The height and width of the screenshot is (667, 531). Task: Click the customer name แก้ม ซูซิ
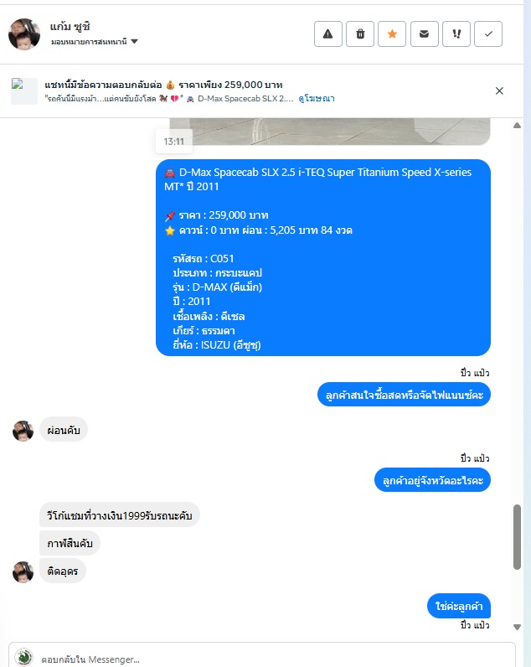coord(70,27)
